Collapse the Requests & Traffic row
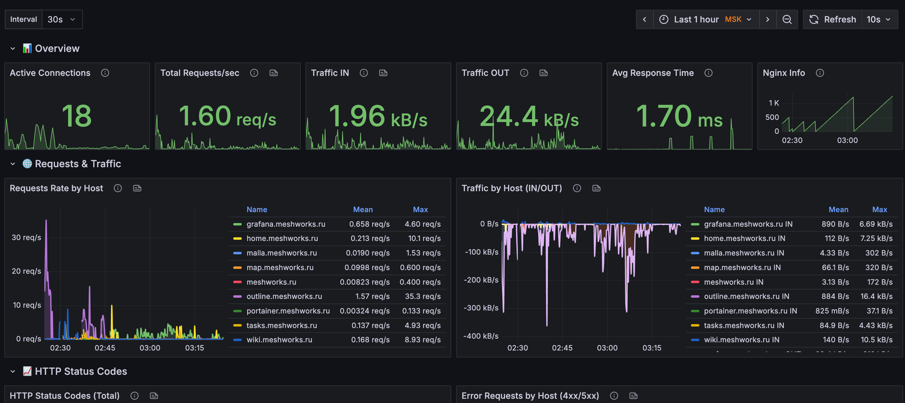 [13, 164]
